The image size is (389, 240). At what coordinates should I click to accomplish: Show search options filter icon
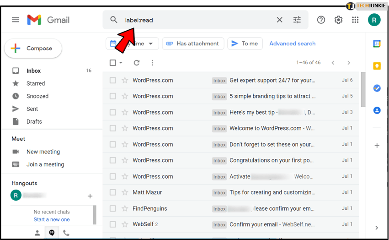297,20
